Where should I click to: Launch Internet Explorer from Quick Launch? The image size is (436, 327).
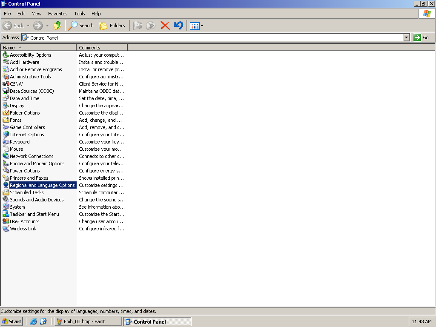[33, 321]
